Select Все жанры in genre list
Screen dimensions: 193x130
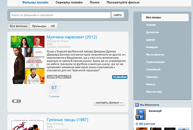pos(165,17)
